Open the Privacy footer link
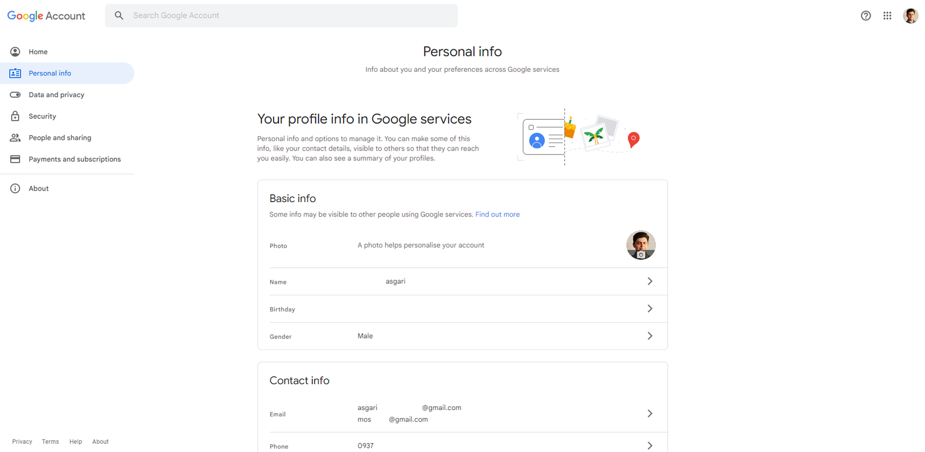Viewport: 925px width, 452px height. pyautogui.click(x=22, y=441)
